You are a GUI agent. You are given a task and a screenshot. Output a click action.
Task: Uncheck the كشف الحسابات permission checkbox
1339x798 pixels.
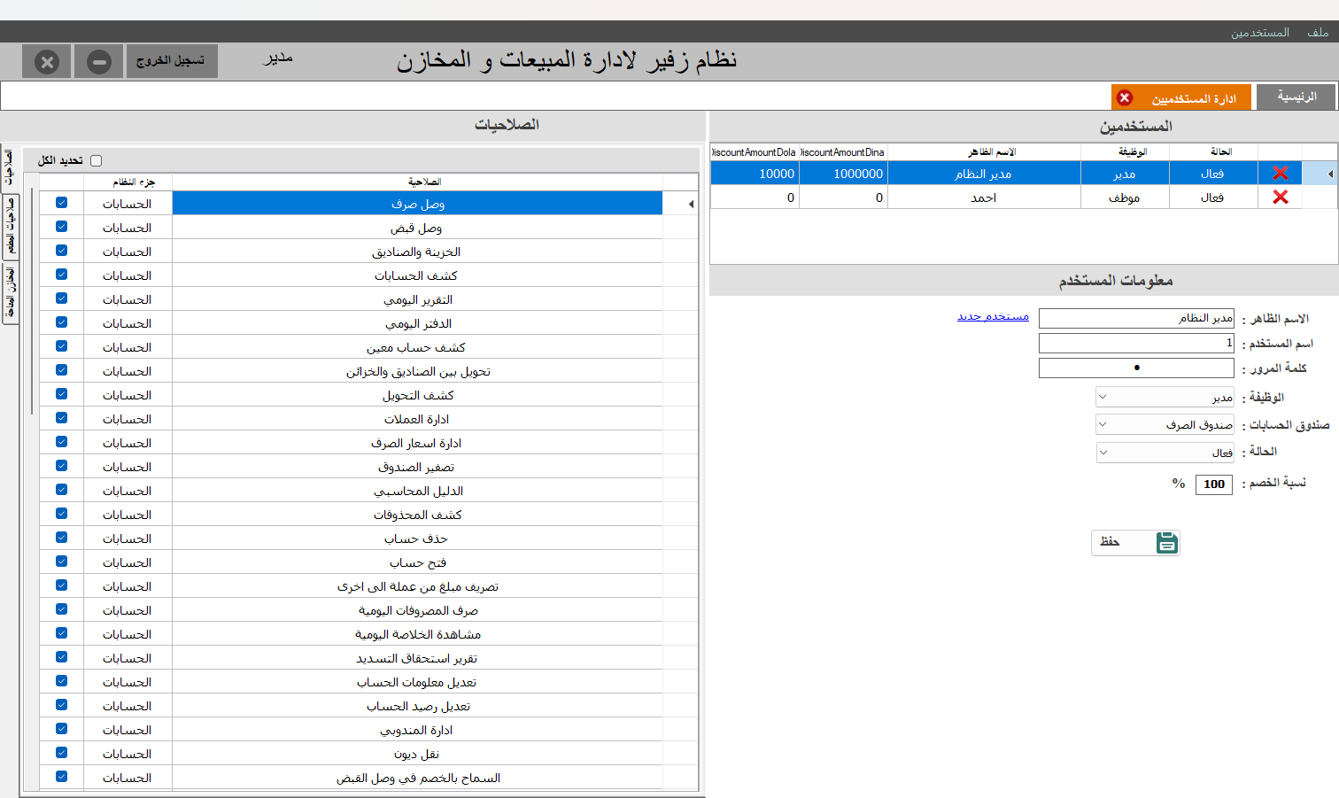(x=61, y=275)
